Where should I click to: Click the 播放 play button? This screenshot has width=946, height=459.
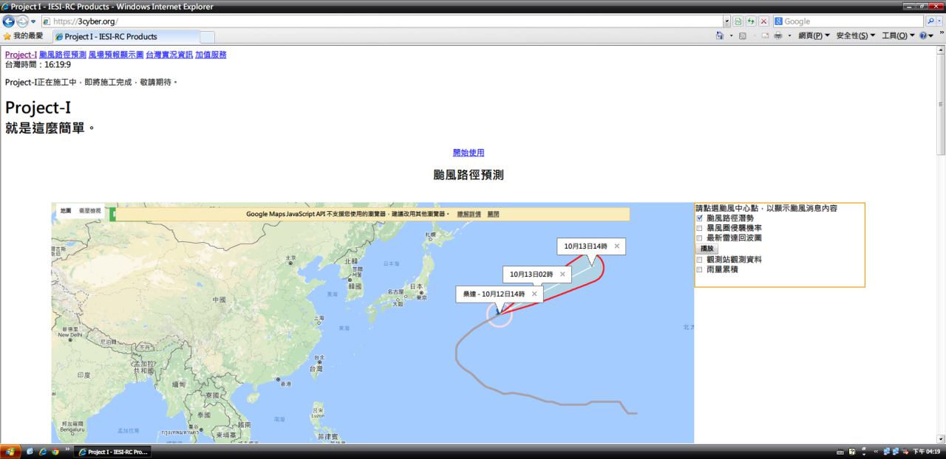point(707,249)
